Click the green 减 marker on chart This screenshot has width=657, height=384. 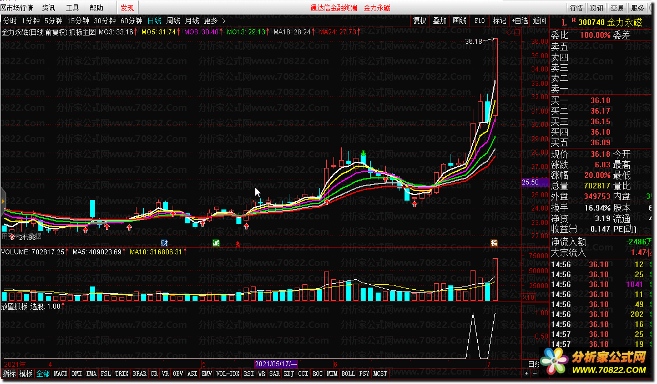(216, 243)
